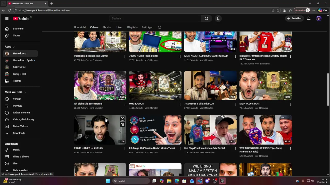This screenshot has height=185, width=330.
Task: Open the Ich Frage 100 Vereine video title
Action: (152, 148)
